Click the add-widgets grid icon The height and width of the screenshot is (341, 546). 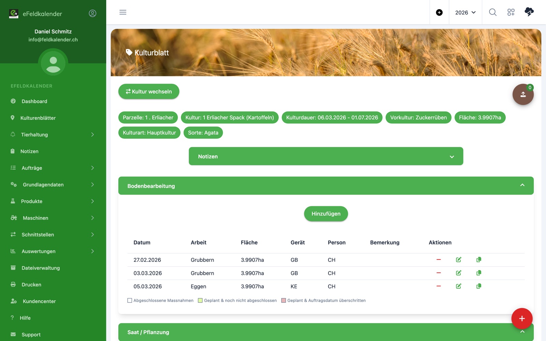(x=511, y=12)
